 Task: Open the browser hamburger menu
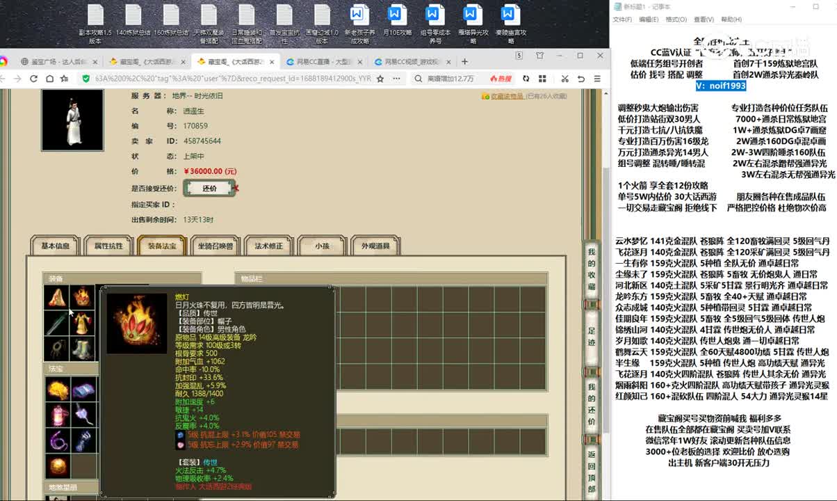click(597, 79)
